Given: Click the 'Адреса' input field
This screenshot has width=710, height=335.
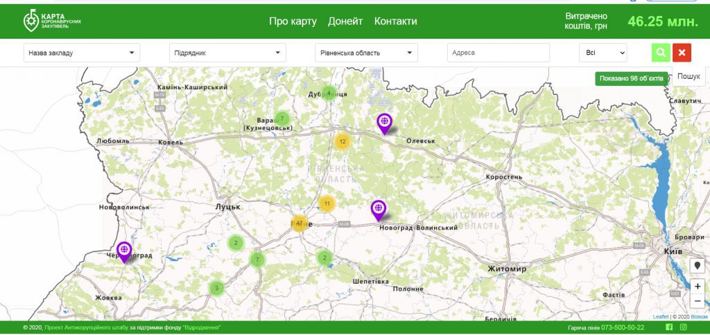Looking at the screenshot, I should [498, 53].
